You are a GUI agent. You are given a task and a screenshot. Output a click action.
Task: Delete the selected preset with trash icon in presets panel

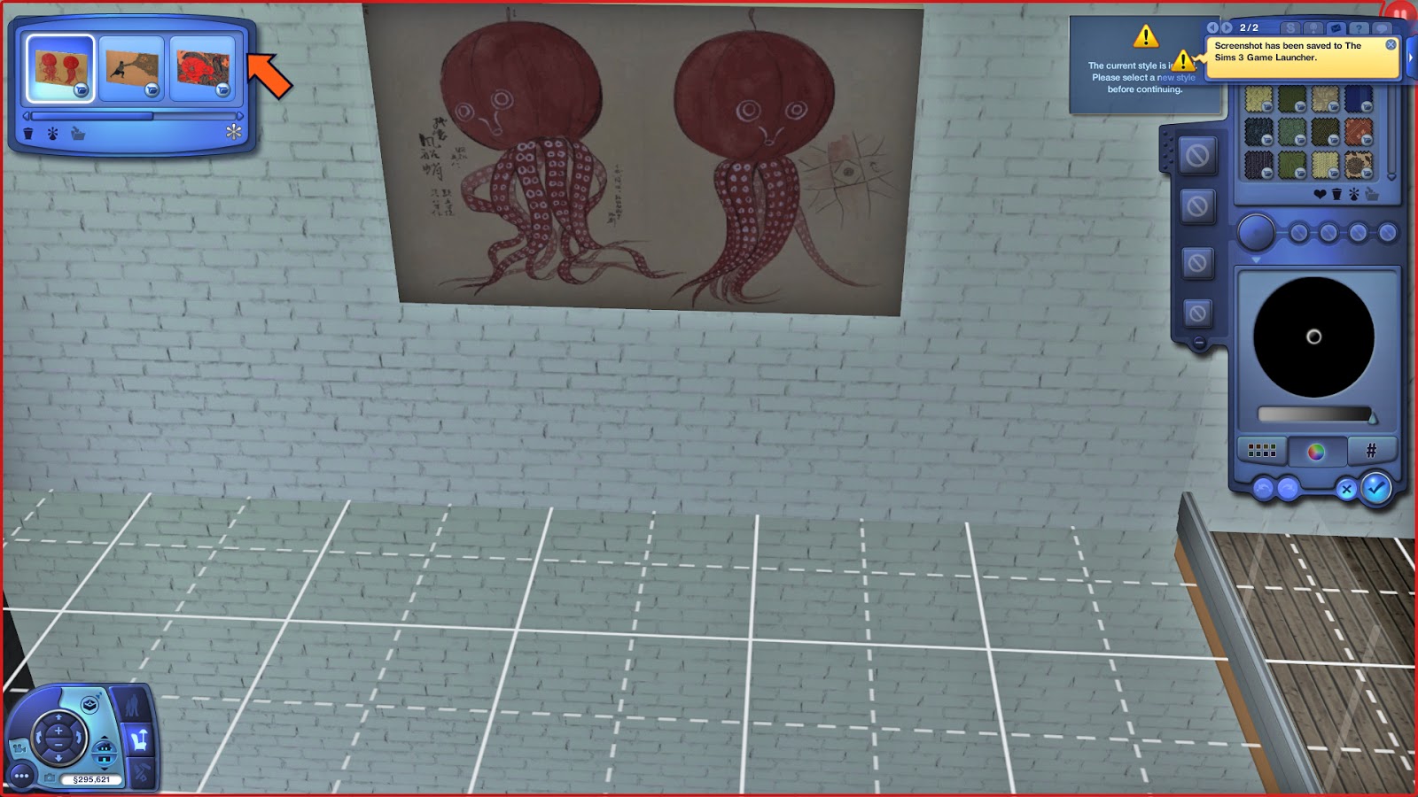tap(28, 134)
